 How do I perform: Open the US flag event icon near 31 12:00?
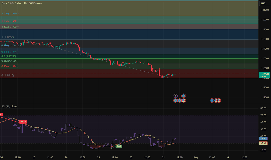tap(183, 100)
